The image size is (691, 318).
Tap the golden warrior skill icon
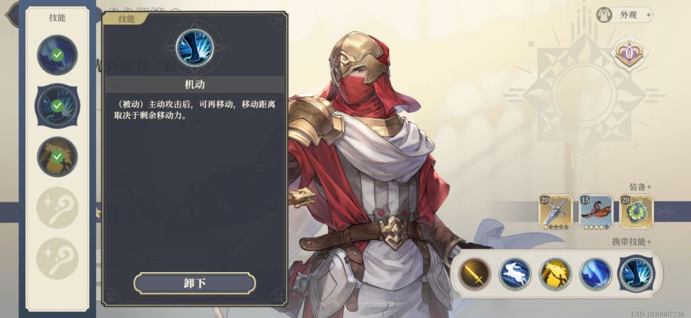(555, 274)
